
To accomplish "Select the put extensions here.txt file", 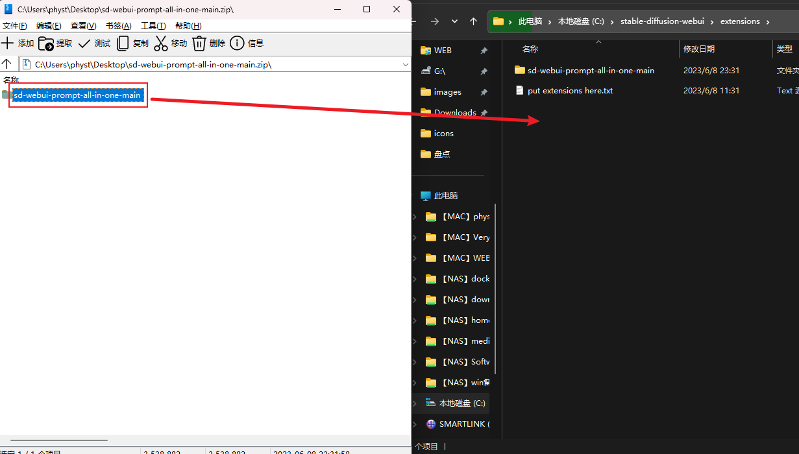I will pos(570,91).
